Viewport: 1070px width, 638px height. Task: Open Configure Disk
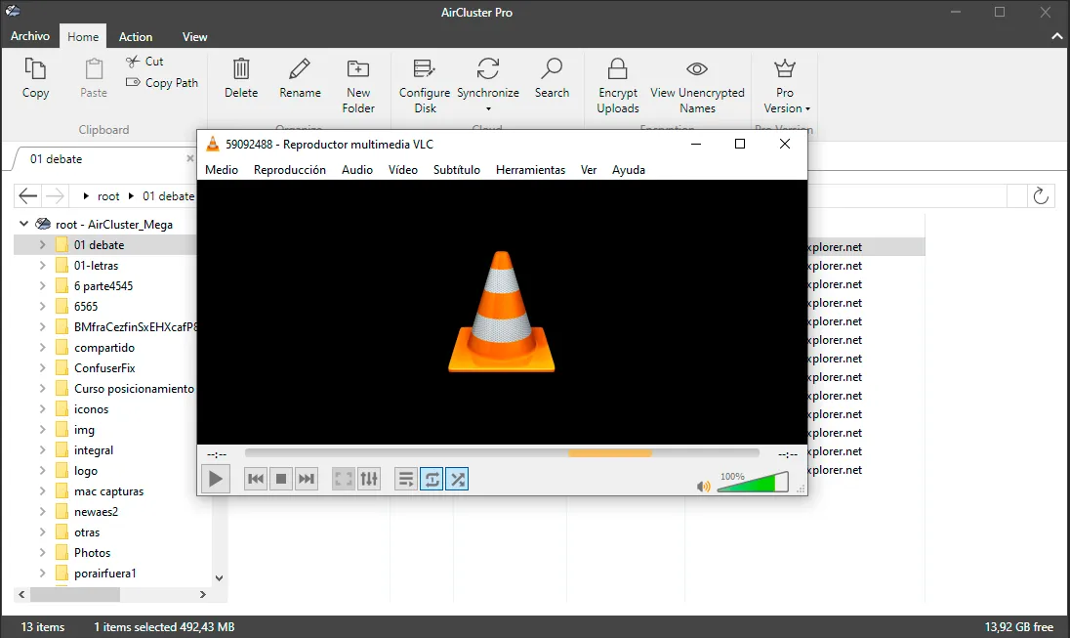coord(425,85)
